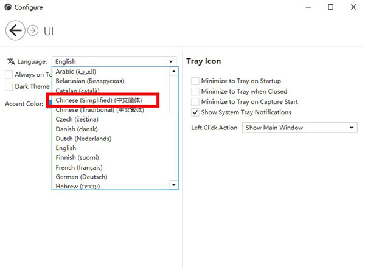Toggle Minimize to Tray when Closed

[x=195, y=91]
